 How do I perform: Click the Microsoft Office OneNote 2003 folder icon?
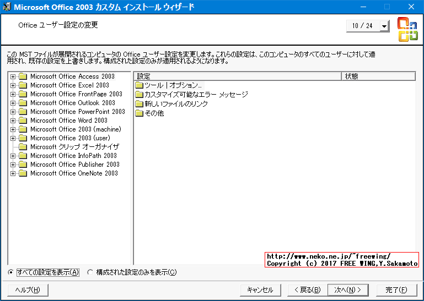click(23, 173)
